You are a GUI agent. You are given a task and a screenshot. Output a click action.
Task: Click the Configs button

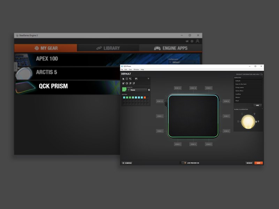coord(127,163)
